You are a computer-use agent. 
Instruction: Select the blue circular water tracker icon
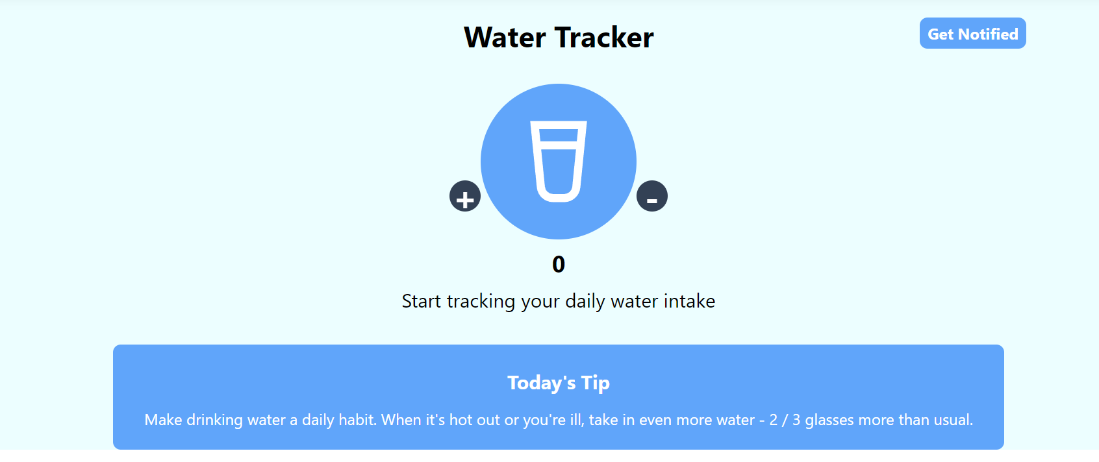click(x=559, y=160)
